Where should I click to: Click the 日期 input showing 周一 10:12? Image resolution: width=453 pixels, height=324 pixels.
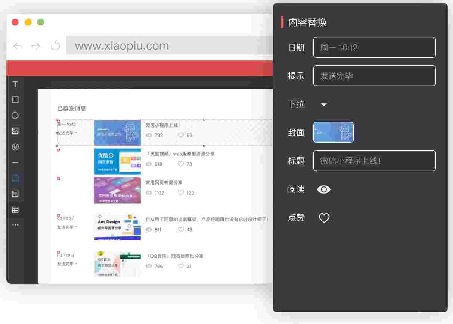374,47
